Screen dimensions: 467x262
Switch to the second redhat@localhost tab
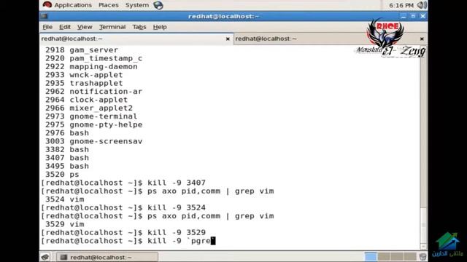[331, 39]
